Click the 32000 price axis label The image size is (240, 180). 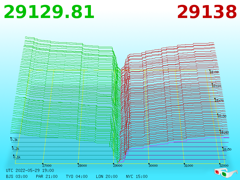[224, 166]
